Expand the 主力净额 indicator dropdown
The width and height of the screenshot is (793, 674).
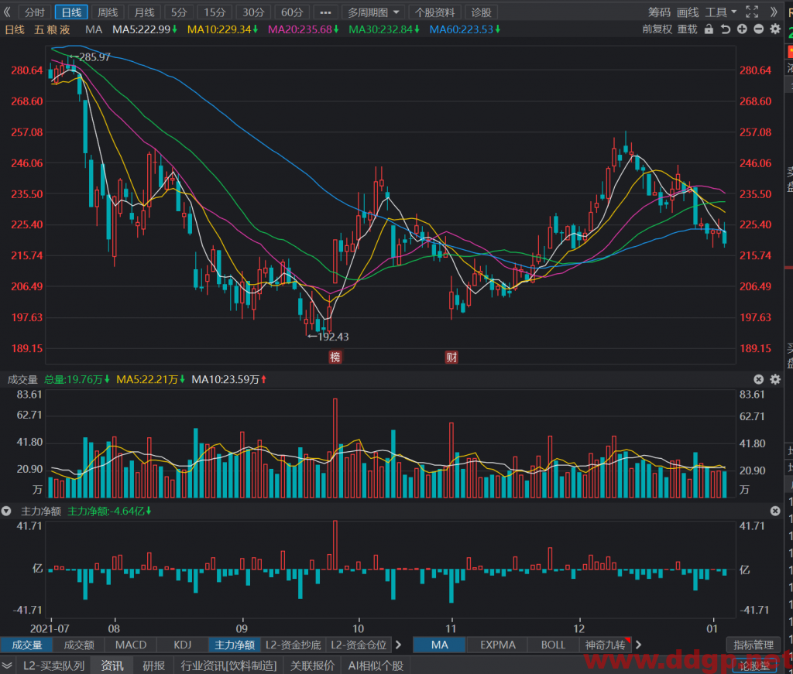6,511
